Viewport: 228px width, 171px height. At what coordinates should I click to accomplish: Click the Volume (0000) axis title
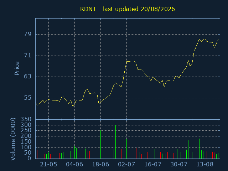[x=13, y=139]
